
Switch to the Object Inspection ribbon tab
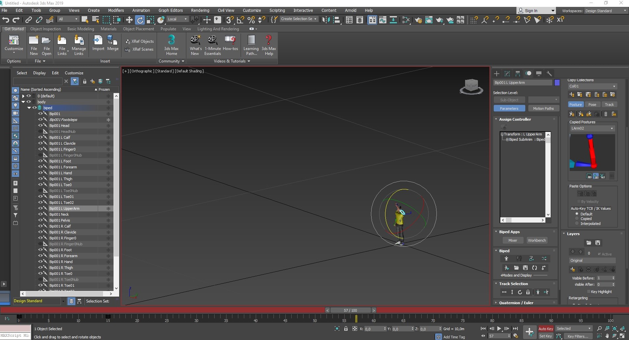point(45,29)
